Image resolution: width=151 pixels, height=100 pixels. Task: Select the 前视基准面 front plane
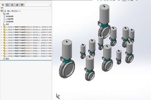click(10, 16)
